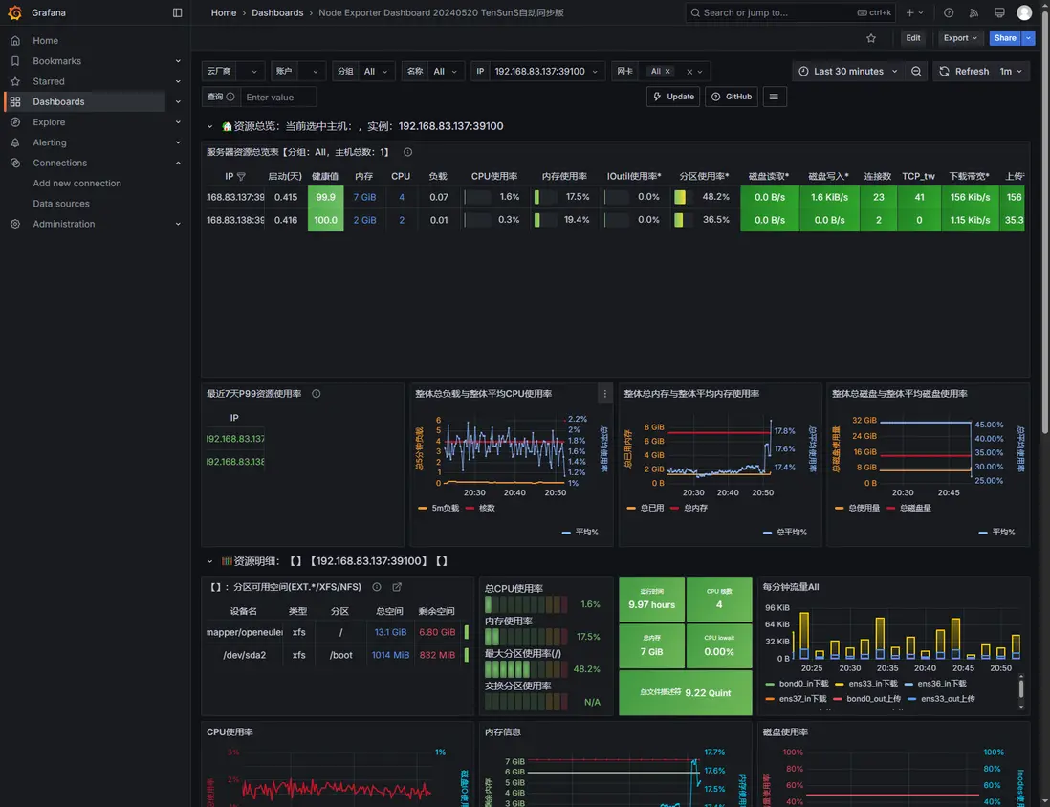Open the three-line dashboard links menu icon

click(x=774, y=97)
